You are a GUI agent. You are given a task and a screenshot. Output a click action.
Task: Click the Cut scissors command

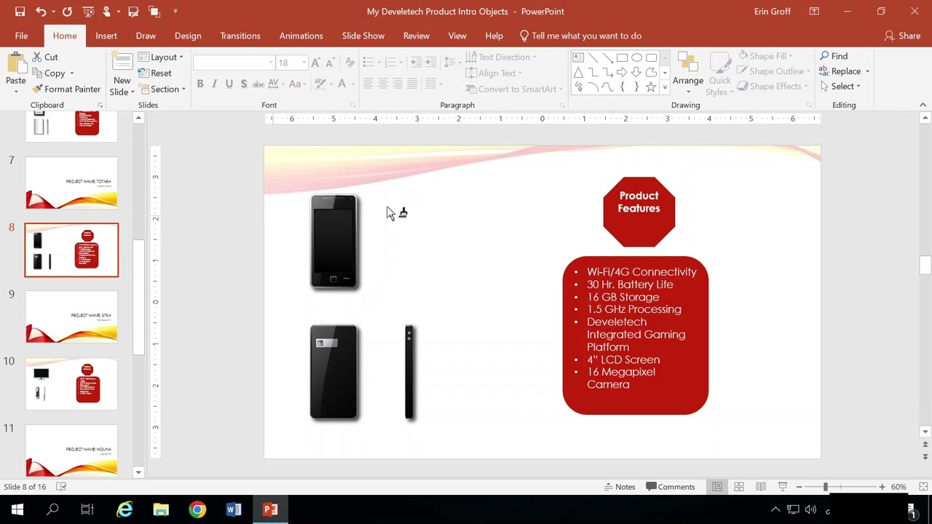[x=45, y=57]
